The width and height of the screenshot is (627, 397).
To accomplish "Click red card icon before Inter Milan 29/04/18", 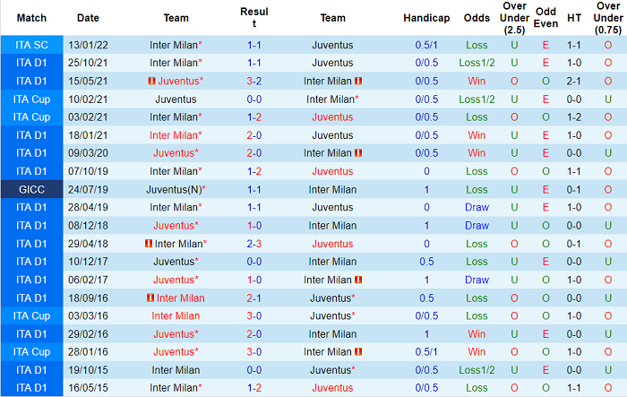I will [x=149, y=244].
